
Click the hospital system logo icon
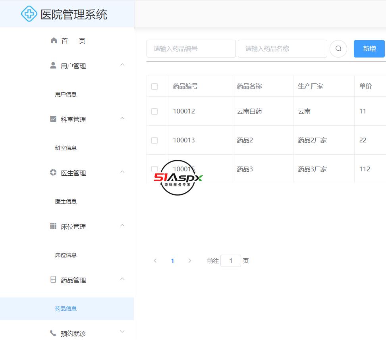[29, 14]
